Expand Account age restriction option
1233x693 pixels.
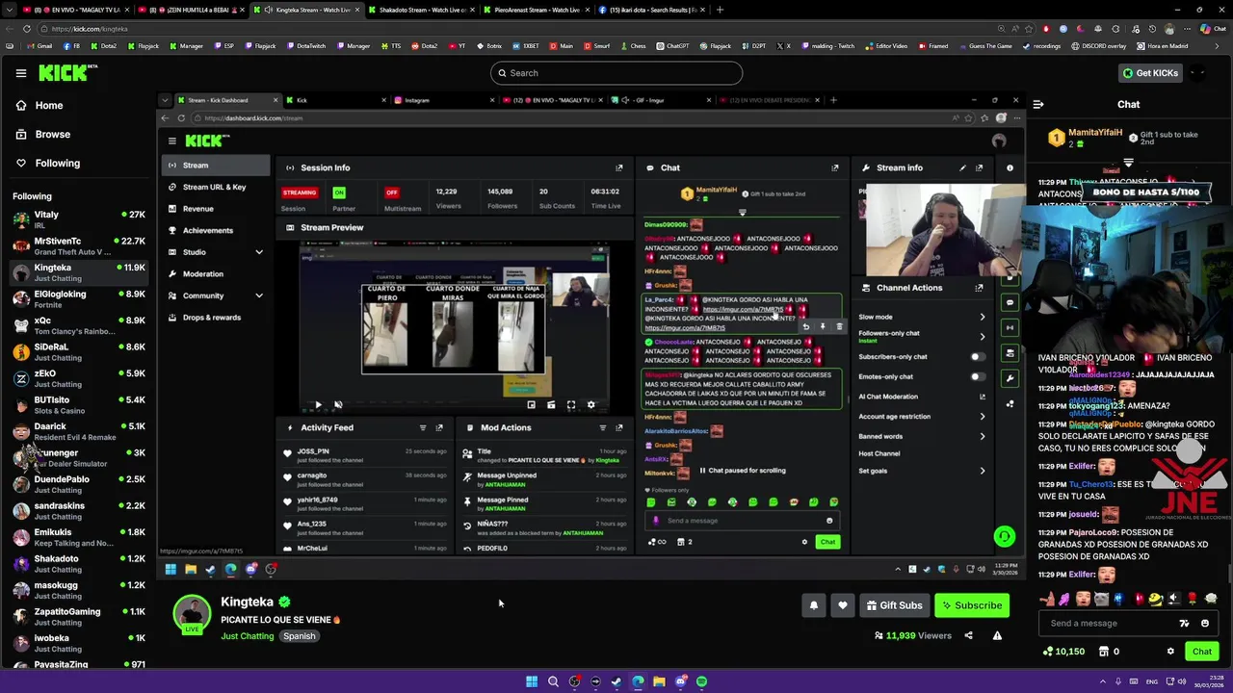click(x=982, y=417)
